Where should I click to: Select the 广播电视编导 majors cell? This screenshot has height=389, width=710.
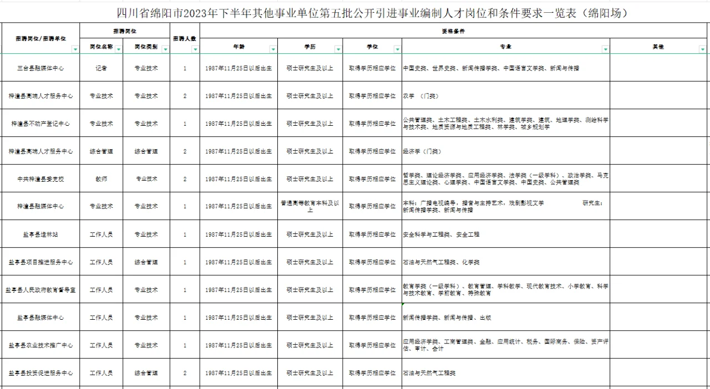[506, 206]
